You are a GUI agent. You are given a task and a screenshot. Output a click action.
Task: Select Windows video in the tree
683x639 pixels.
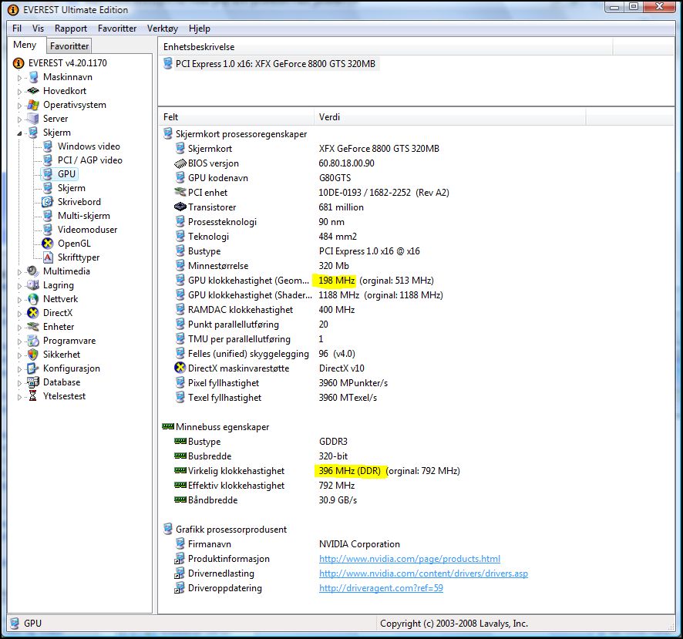point(89,146)
